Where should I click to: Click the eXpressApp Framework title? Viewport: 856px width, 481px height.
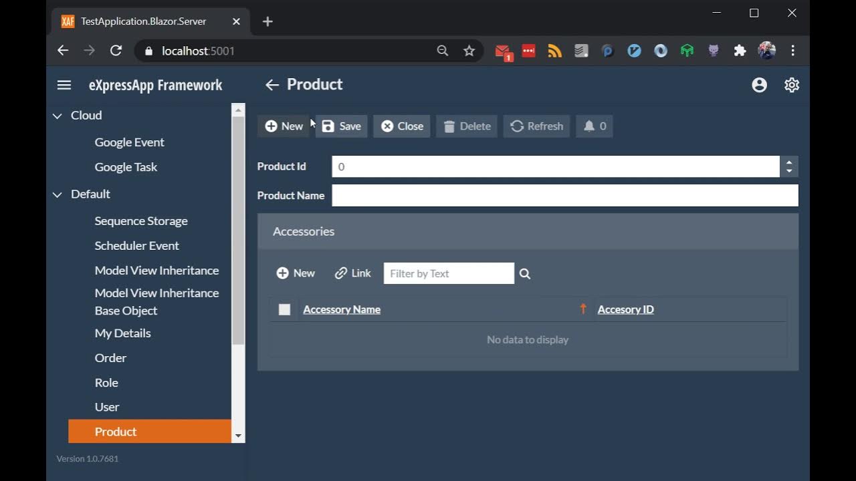click(x=156, y=85)
